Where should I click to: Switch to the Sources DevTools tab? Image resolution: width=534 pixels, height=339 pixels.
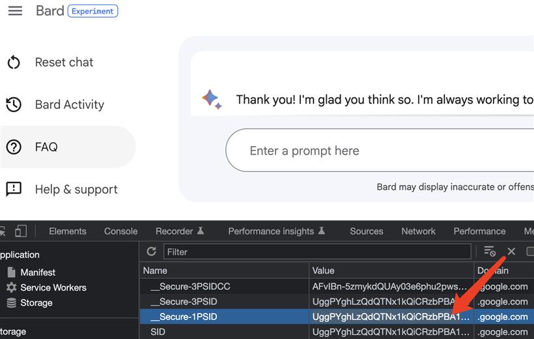367,231
